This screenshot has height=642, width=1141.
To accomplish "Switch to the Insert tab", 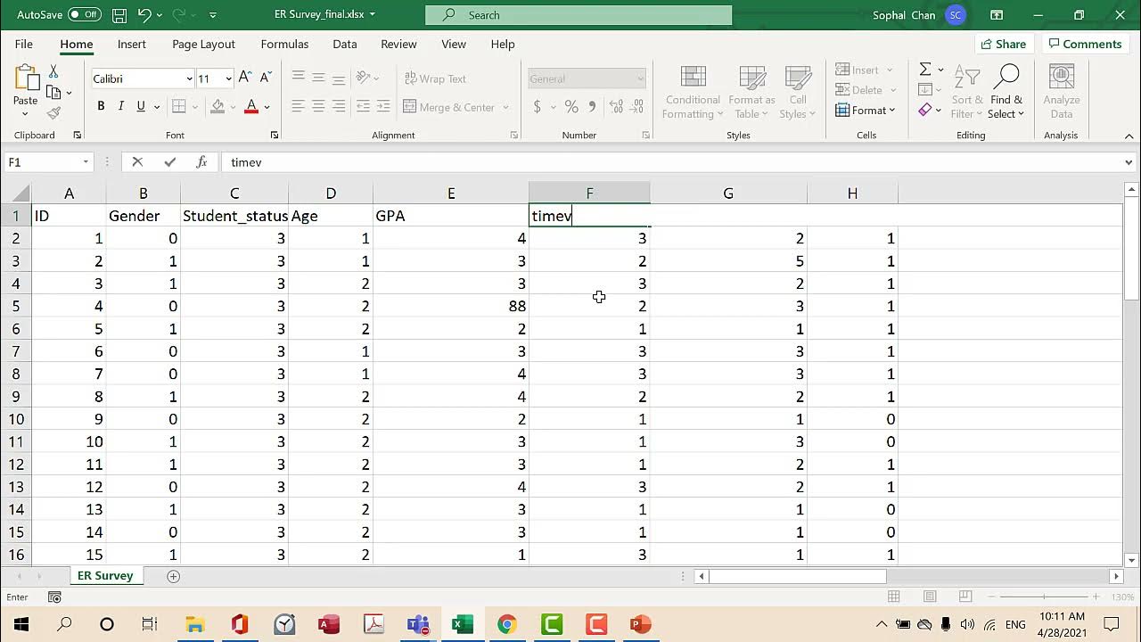I will (132, 44).
